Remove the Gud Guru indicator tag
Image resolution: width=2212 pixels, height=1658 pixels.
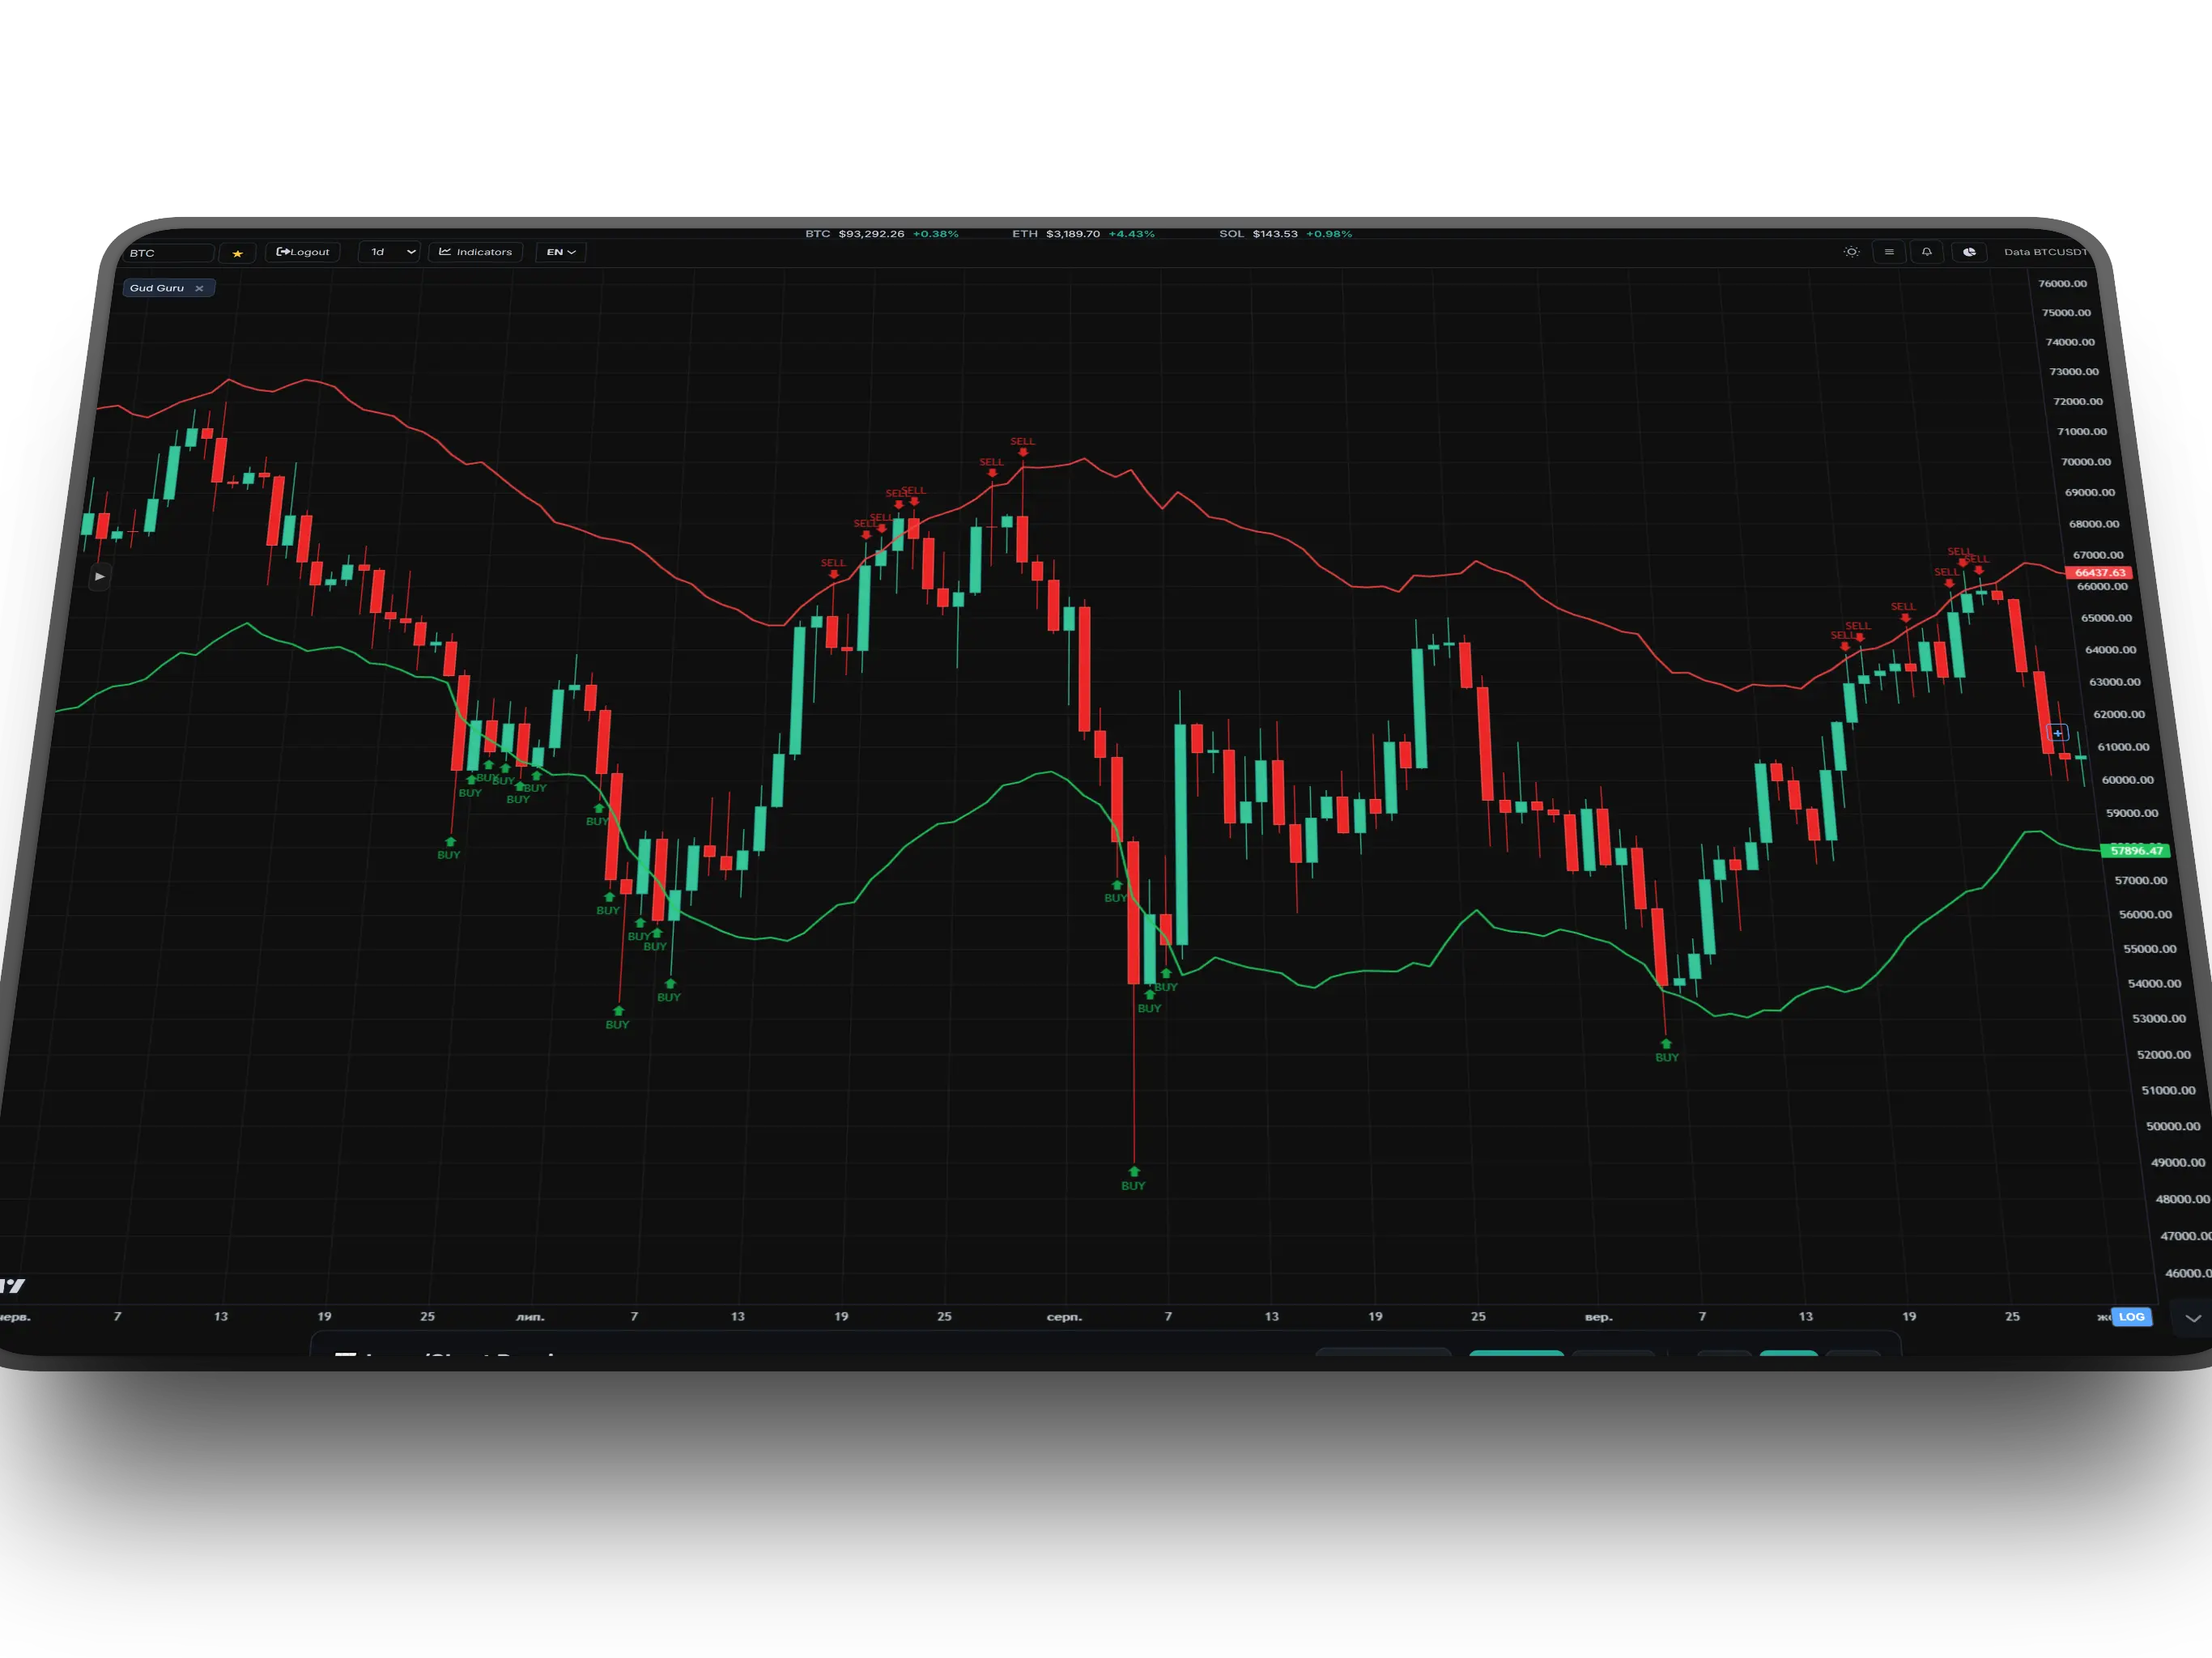click(x=199, y=288)
